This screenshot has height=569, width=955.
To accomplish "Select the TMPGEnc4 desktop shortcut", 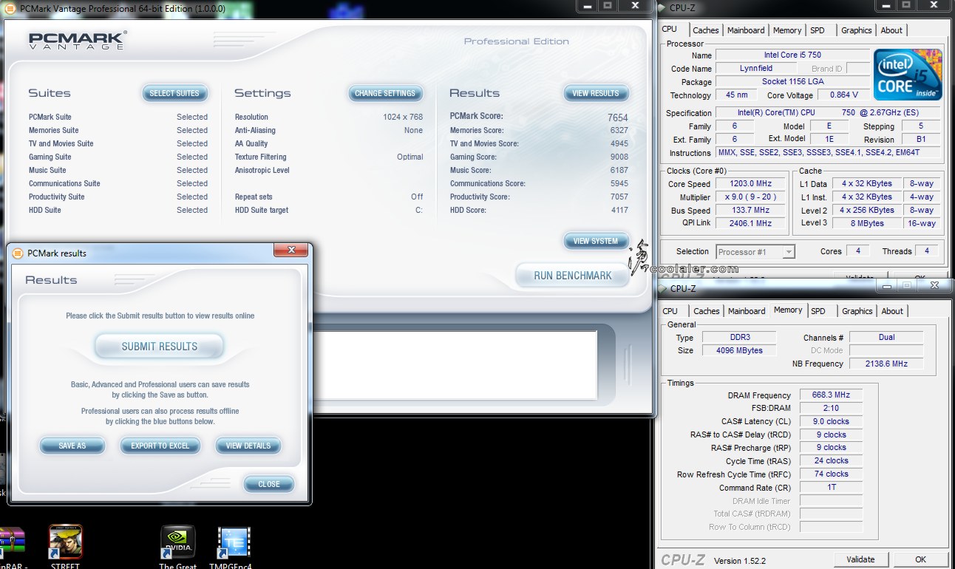I will point(234,543).
